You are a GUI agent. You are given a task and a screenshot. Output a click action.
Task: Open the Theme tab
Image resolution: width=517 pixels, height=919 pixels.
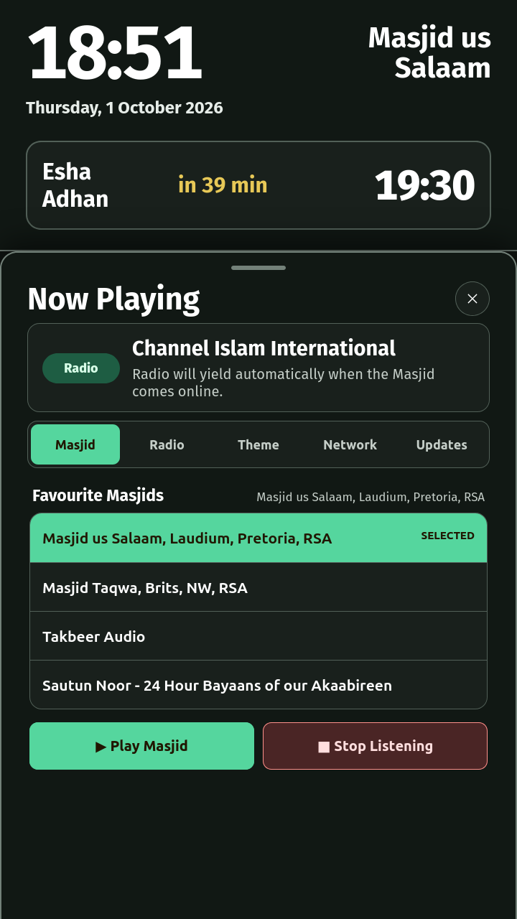pyautogui.click(x=258, y=444)
